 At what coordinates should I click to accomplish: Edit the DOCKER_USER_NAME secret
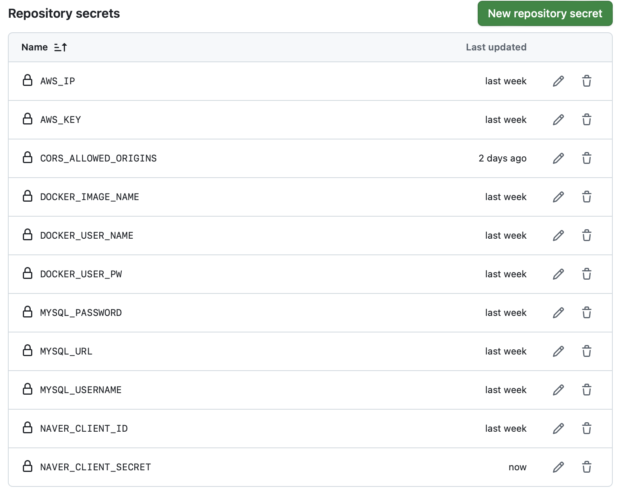click(x=558, y=236)
